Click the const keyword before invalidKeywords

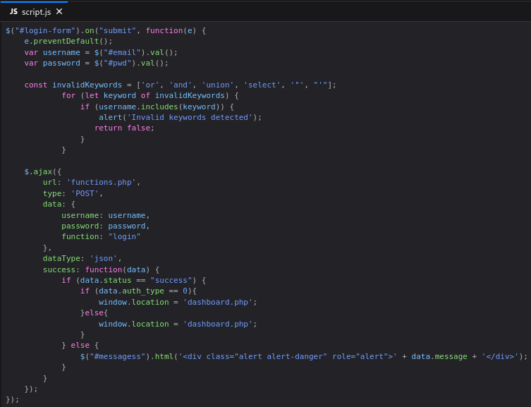(x=36, y=85)
